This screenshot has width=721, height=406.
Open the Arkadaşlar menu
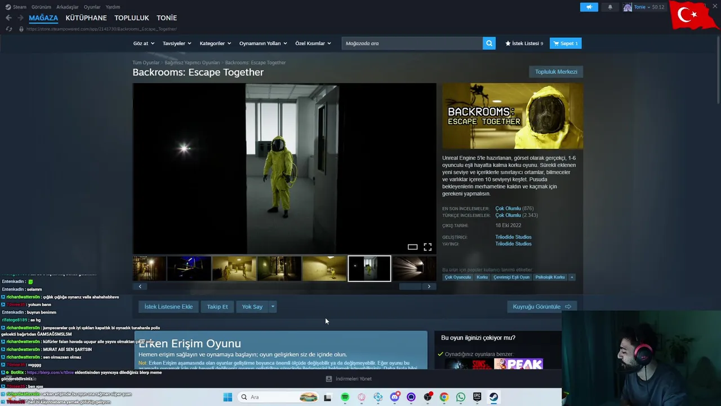[68, 7]
